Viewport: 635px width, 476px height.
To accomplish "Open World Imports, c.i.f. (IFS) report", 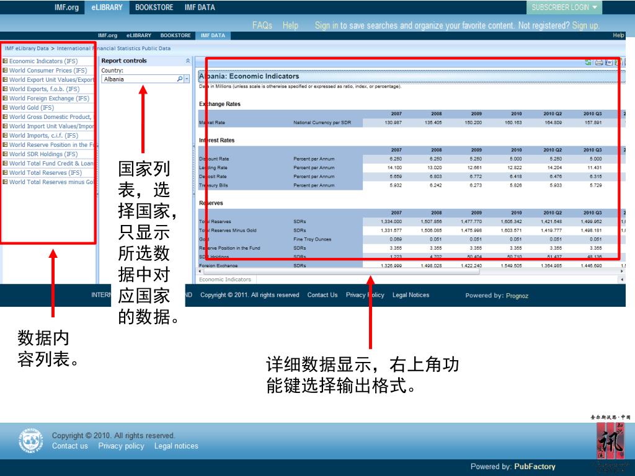I will coord(44,136).
